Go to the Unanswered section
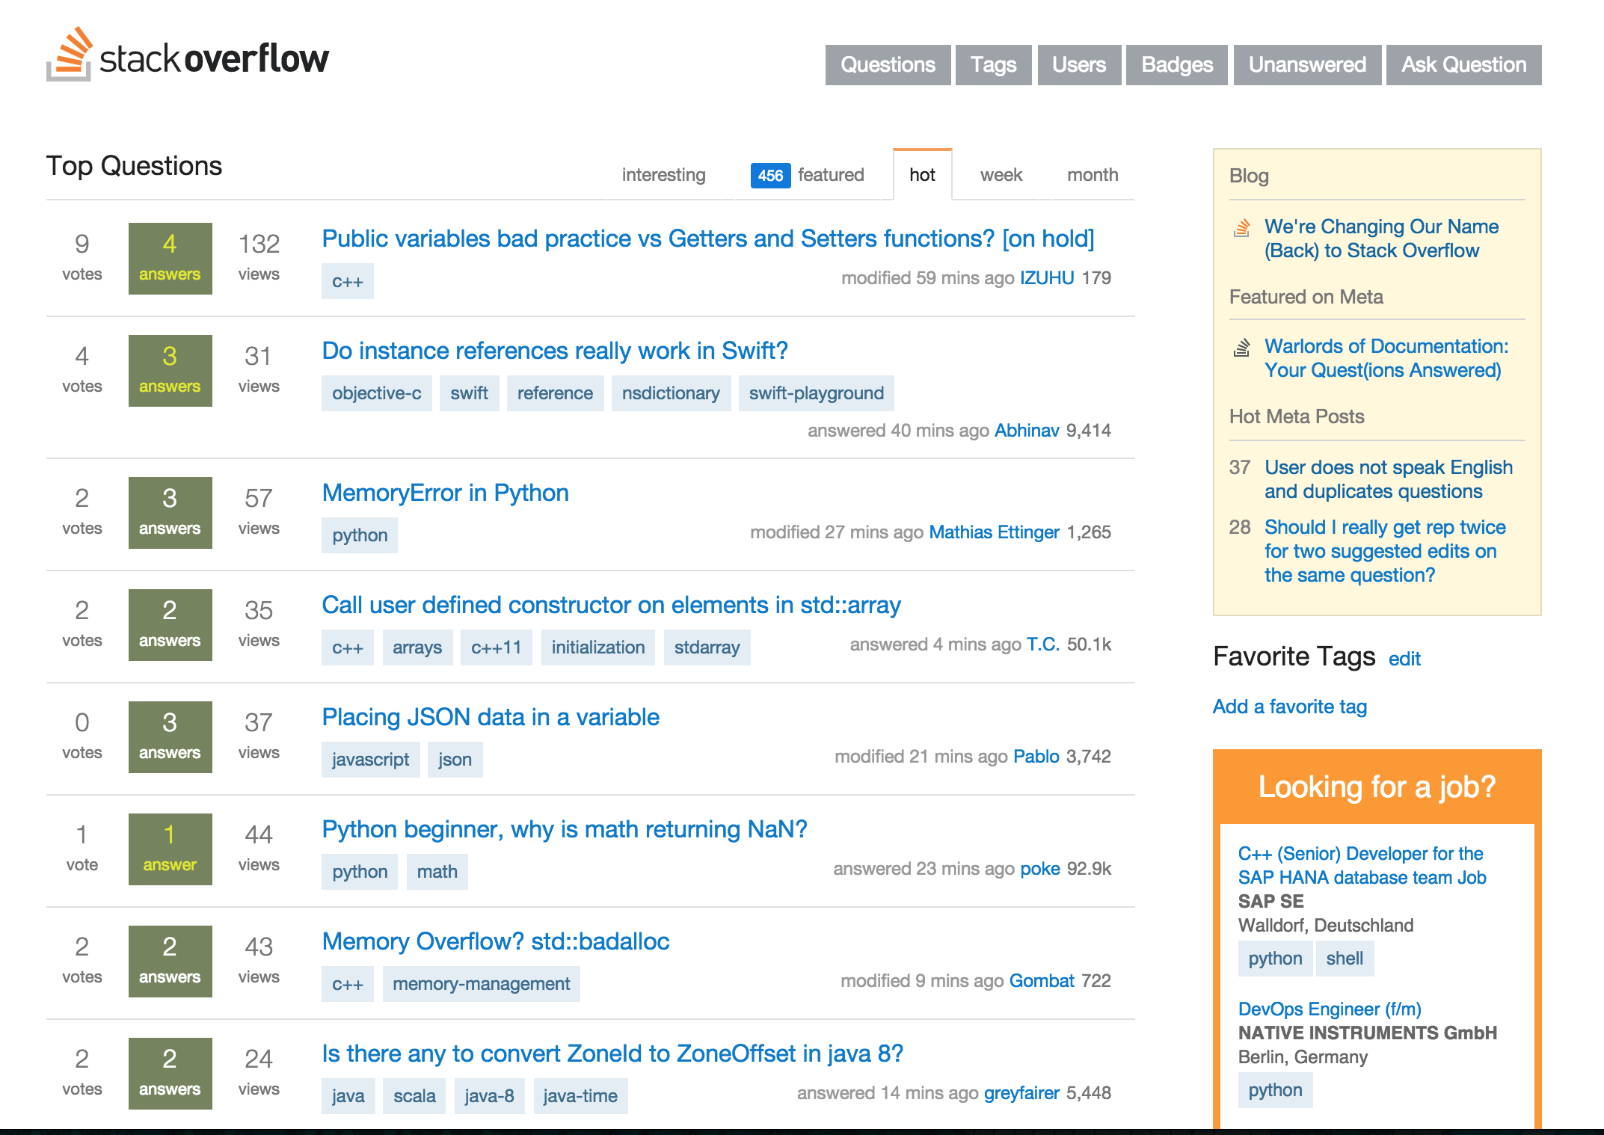 (1306, 65)
